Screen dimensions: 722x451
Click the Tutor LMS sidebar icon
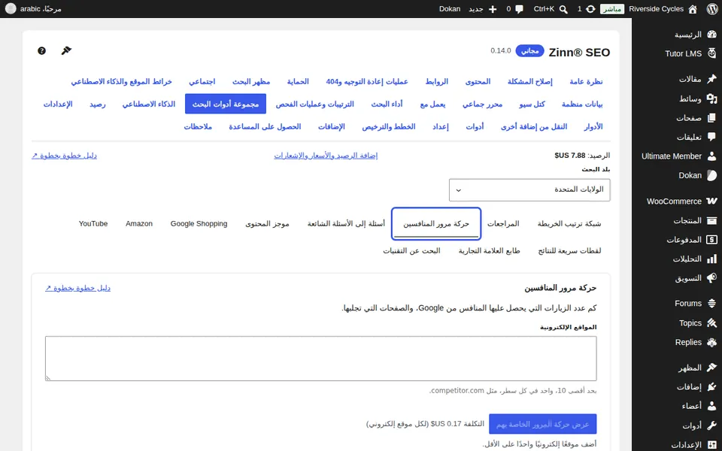click(x=711, y=53)
